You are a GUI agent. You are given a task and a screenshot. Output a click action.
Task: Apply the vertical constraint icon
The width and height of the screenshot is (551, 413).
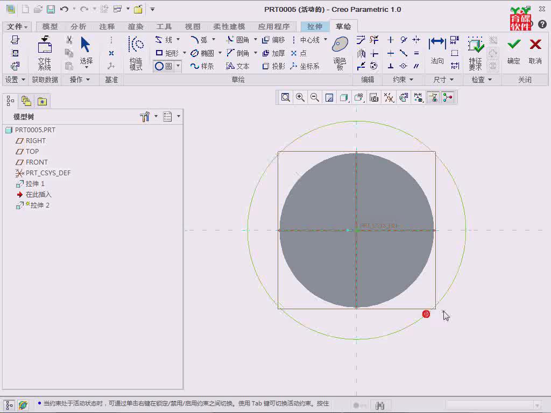coord(391,40)
